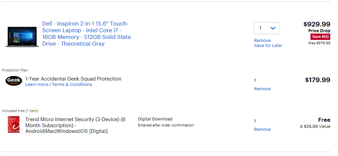Click the Price Drop label
The image size is (338, 156).
pyautogui.click(x=319, y=31)
